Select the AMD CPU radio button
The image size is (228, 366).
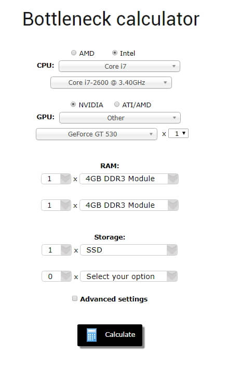tap(74, 53)
